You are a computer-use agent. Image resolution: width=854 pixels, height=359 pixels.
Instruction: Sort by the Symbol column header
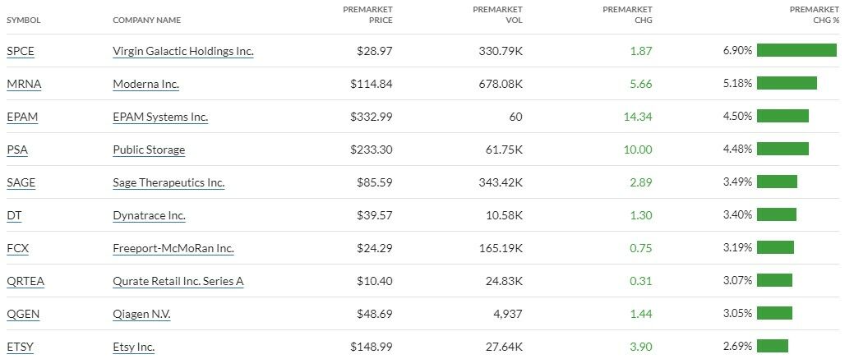click(23, 20)
